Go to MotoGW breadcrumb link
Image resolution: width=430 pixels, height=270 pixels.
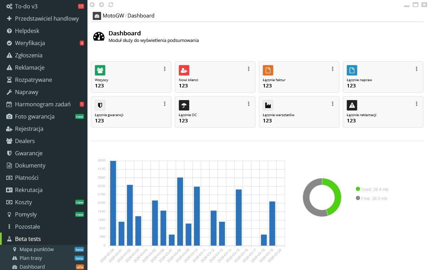click(x=113, y=16)
